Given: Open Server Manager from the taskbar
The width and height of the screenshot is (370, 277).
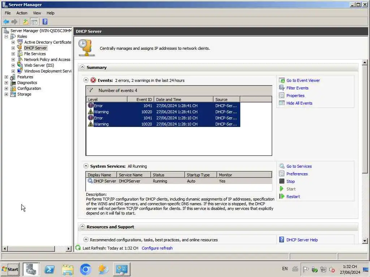Looking at the screenshot, I should (31, 269).
